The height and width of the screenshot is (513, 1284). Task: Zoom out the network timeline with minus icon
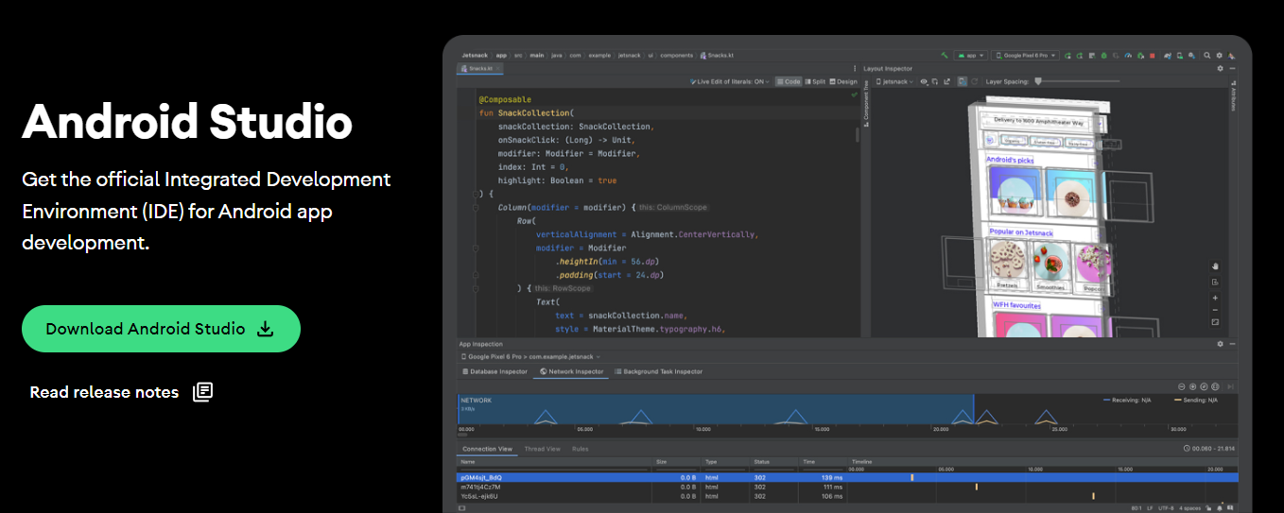tap(1182, 386)
